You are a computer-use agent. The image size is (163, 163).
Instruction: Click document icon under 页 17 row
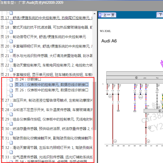pos(11,22)
